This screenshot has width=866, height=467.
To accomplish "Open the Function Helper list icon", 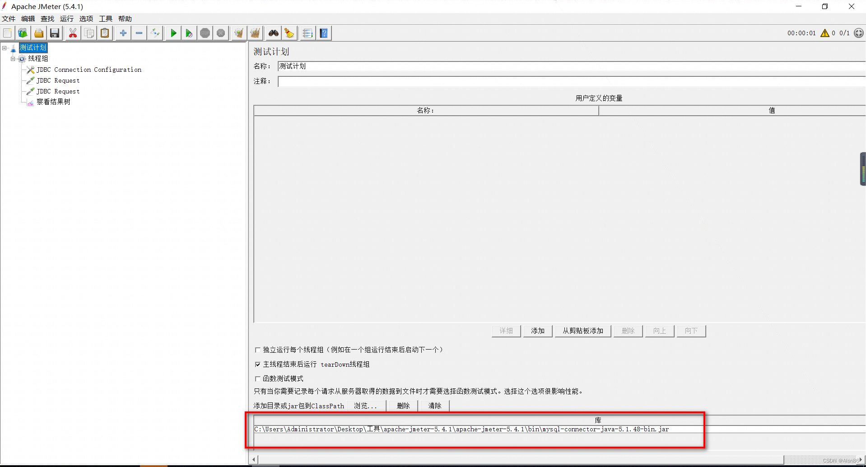I will 307,33.
